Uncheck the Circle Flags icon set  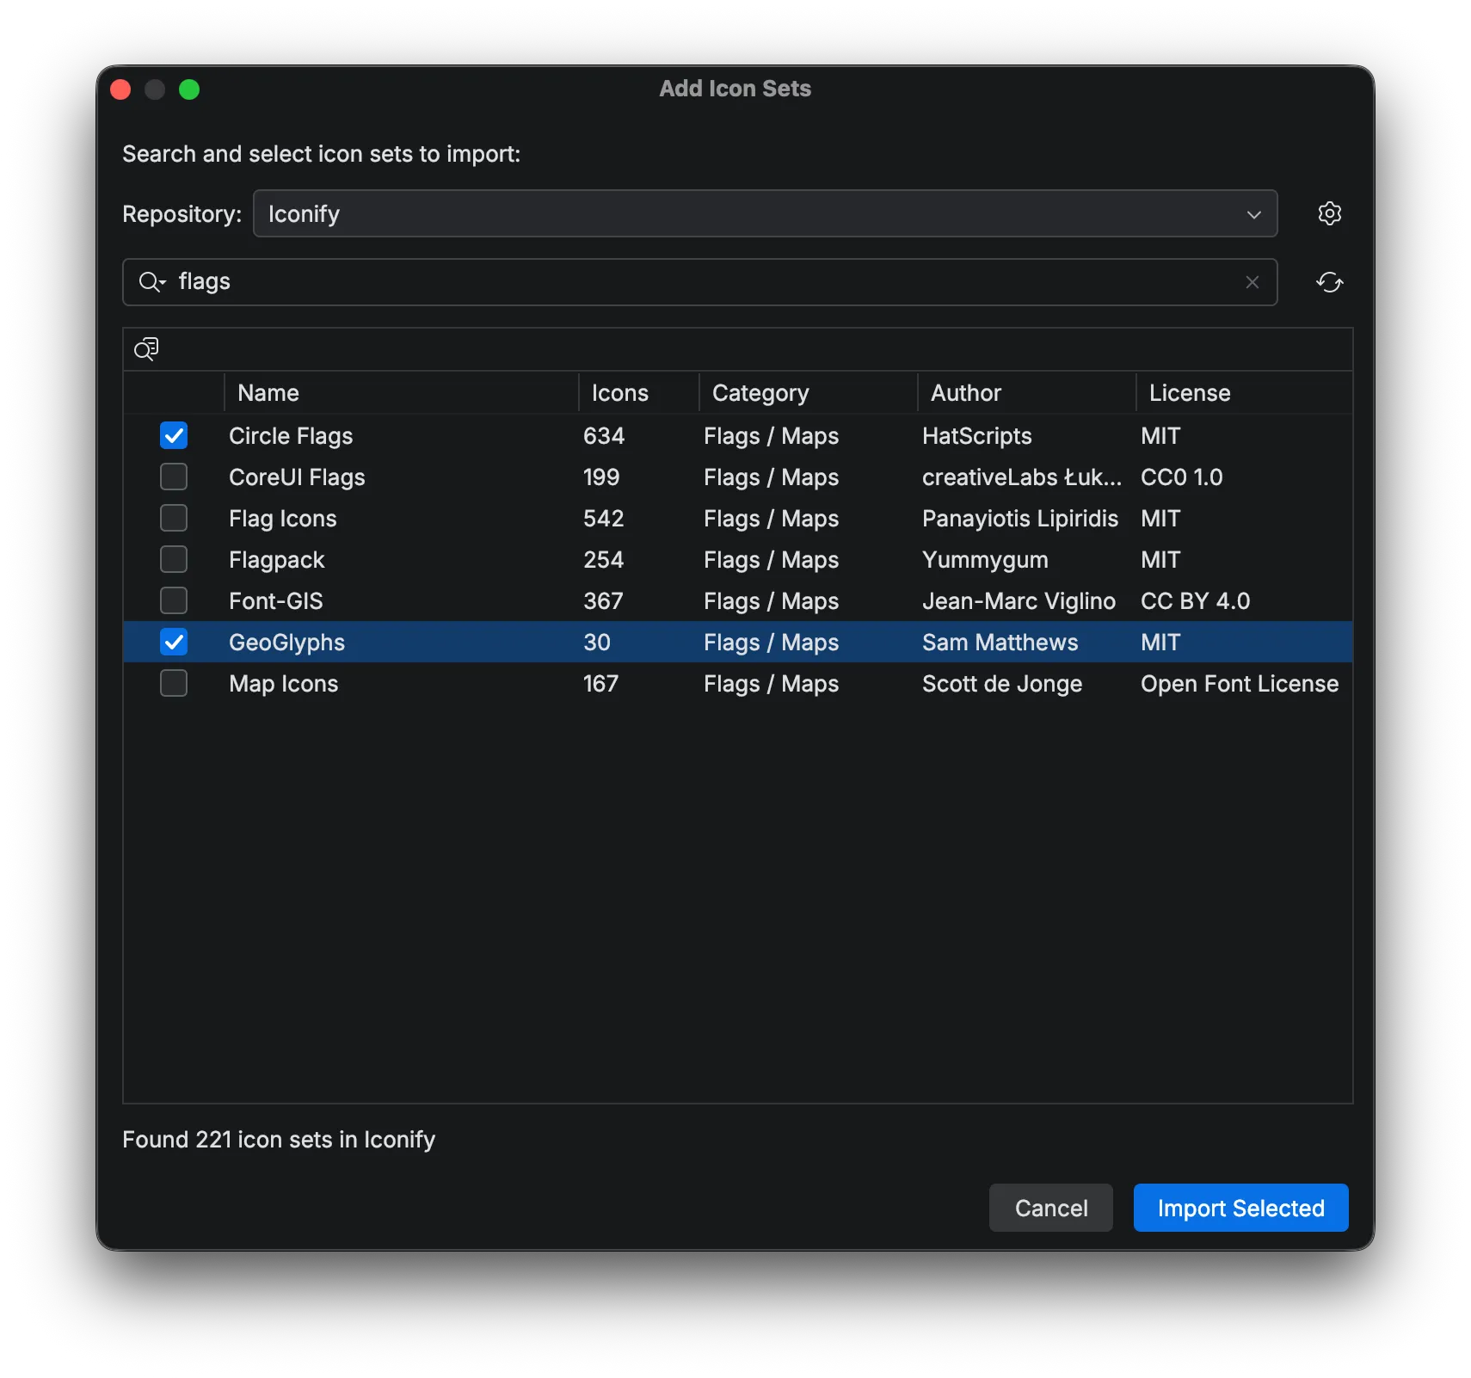pyautogui.click(x=174, y=435)
